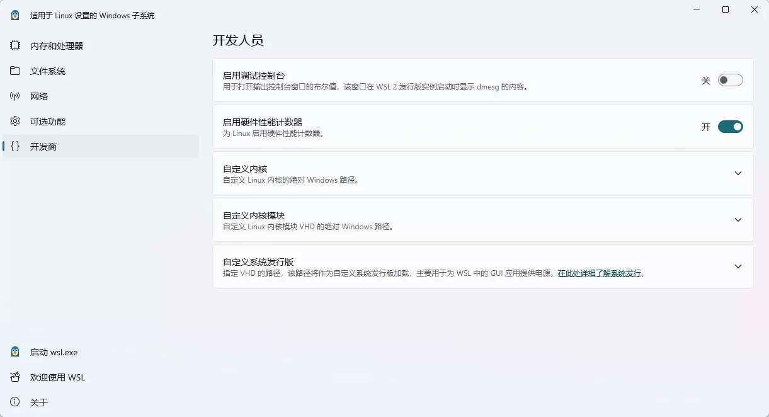Viewport: 769px width, 417px height.
Task: Open the 关于 page
Action: coord(101,402)
